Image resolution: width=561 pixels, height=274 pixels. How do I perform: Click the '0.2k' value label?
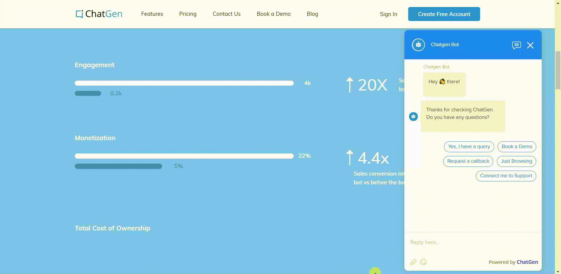point(116,93)
